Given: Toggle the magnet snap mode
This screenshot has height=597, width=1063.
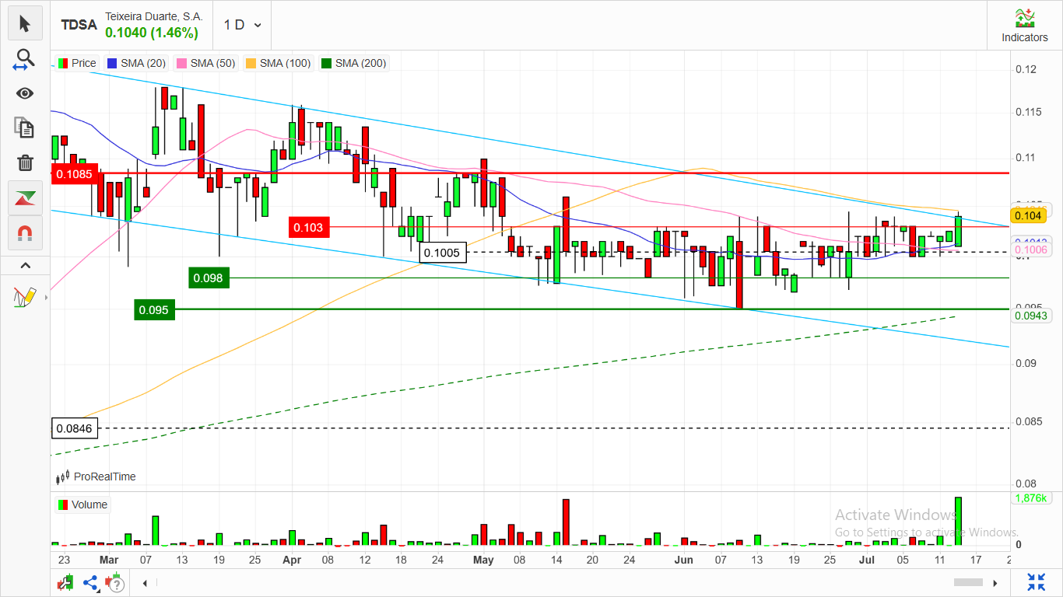Looking at the screenshot, I should tap(25, 232).
